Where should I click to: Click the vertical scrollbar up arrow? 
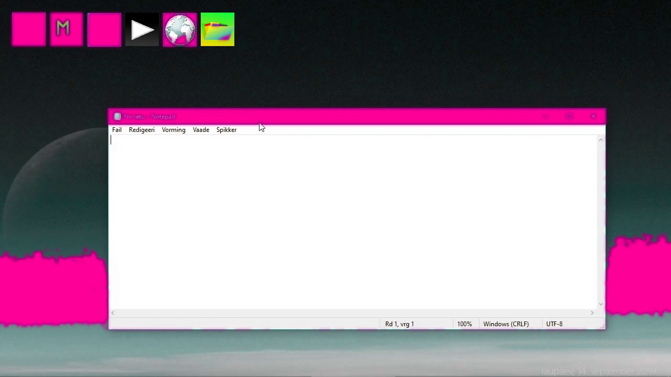(x=601, y=140)
